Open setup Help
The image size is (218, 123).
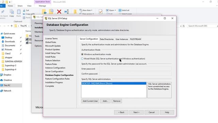click(167, 112)
